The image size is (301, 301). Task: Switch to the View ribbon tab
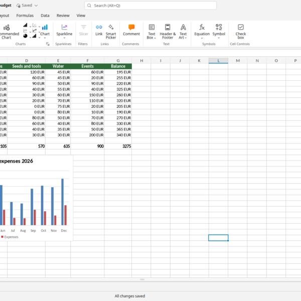tap(81, 16)
